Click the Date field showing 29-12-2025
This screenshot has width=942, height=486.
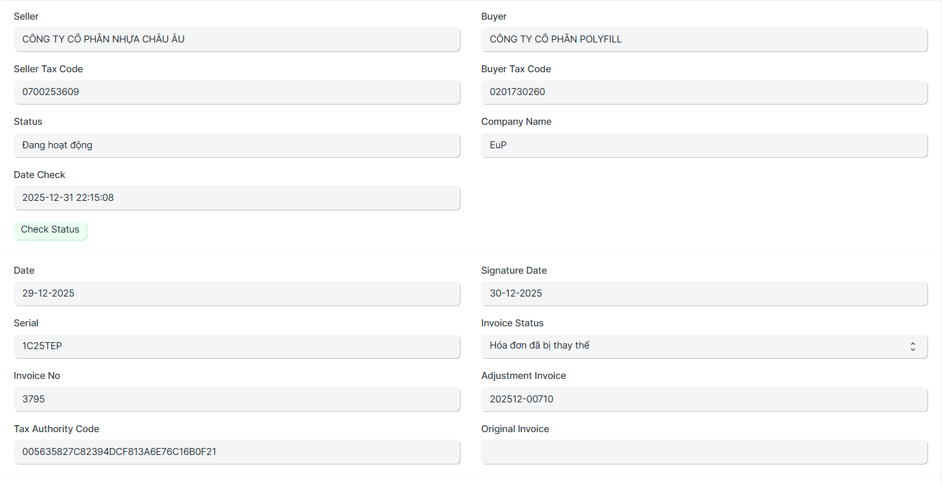(237, 293)
